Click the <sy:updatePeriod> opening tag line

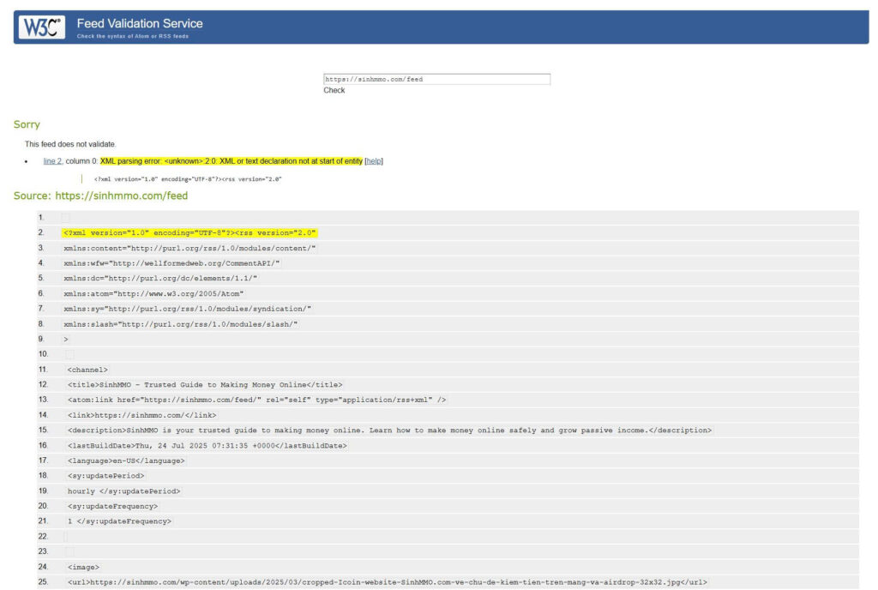coord(105,476)
